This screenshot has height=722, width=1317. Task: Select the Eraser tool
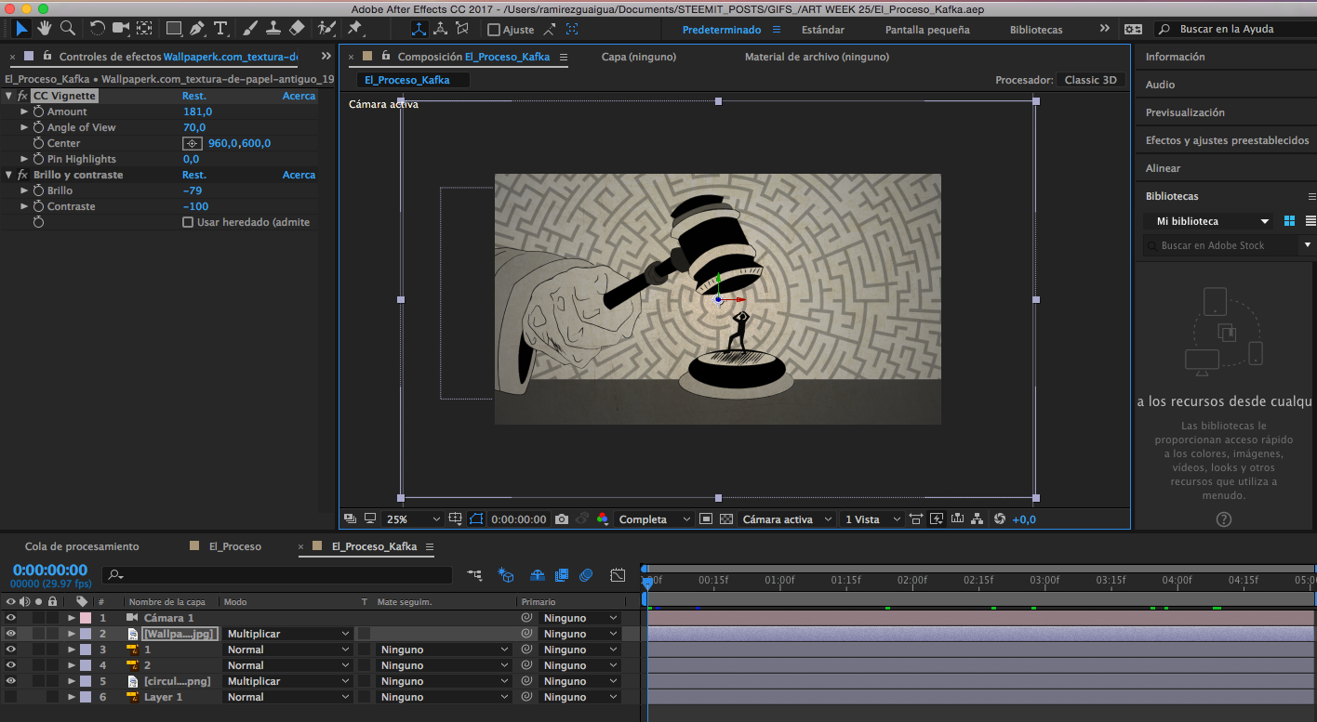coord(297,28)
